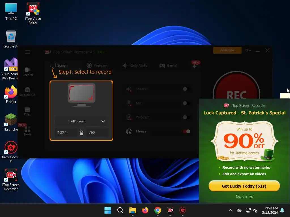Screen dimensions: 290x217
Task: Open the Tools section in sidebar
Action: point(27,131)
